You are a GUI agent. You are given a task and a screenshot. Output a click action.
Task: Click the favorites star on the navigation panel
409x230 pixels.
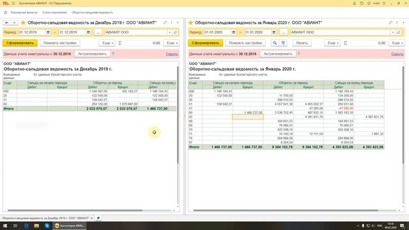(6, 12)
